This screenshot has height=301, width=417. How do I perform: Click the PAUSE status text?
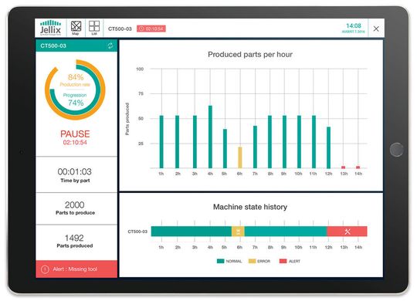[x=75, y=134]
